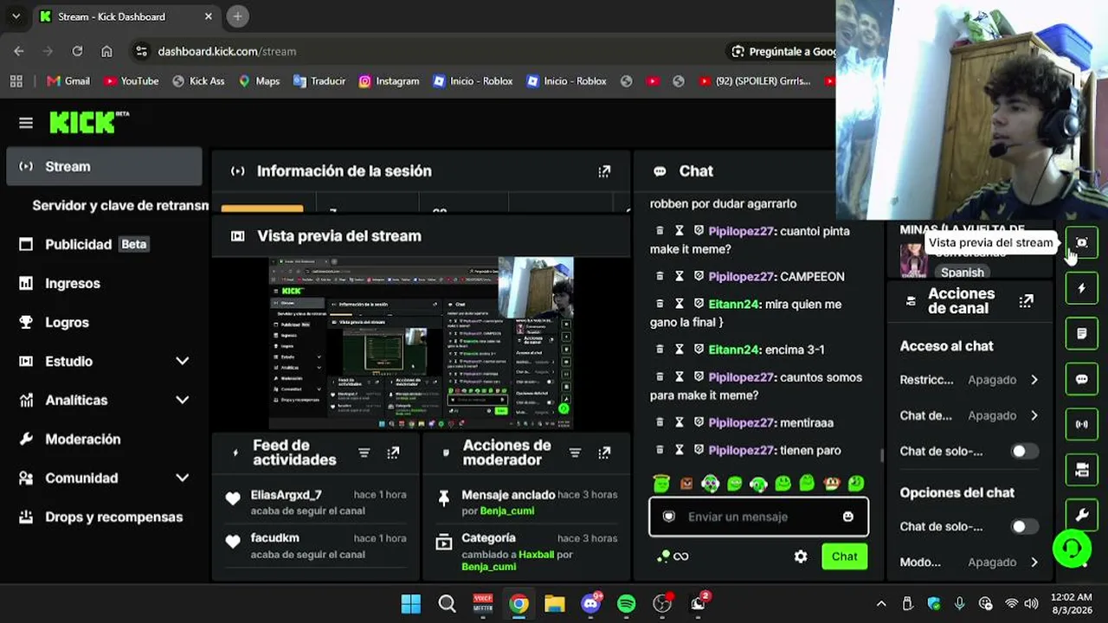
Task: Open channel points infinity icon
Action: click(680, 556)
